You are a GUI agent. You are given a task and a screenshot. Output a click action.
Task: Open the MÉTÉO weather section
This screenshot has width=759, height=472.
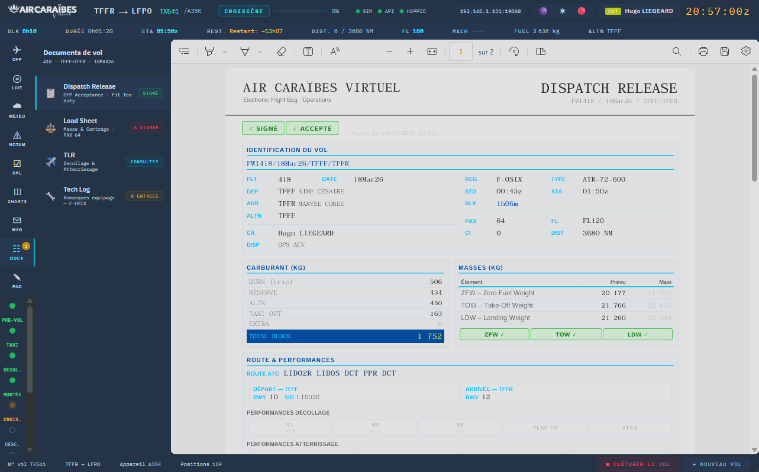tap(17, 110)
